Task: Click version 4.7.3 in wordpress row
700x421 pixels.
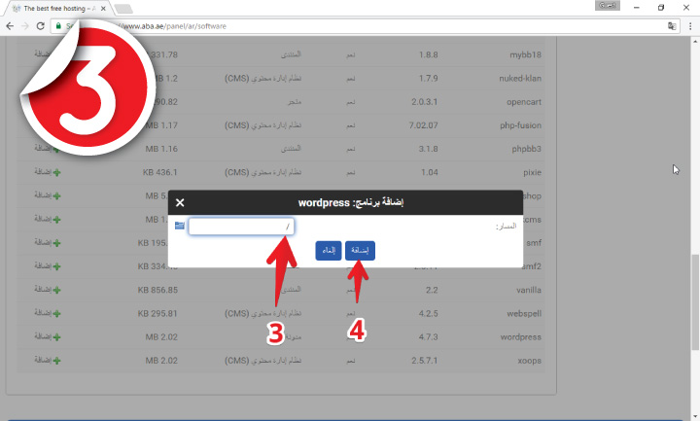Action: click(428, 337)
